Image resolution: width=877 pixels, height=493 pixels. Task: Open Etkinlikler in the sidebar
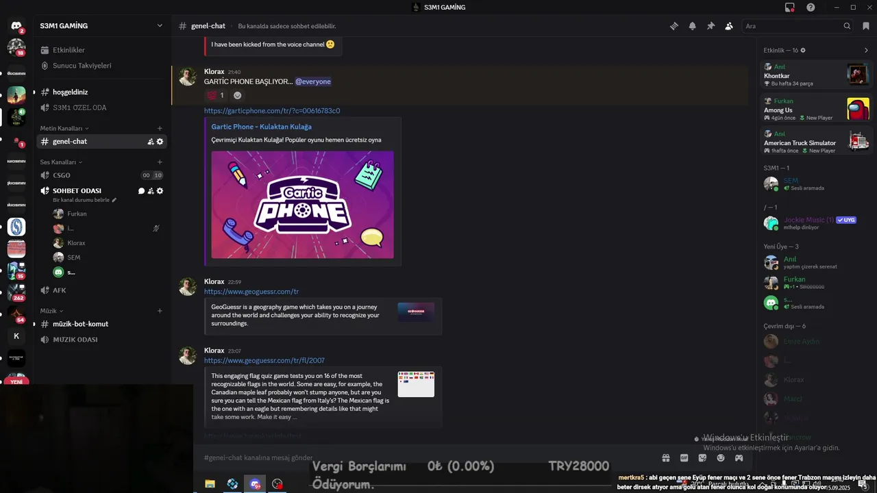102,50
